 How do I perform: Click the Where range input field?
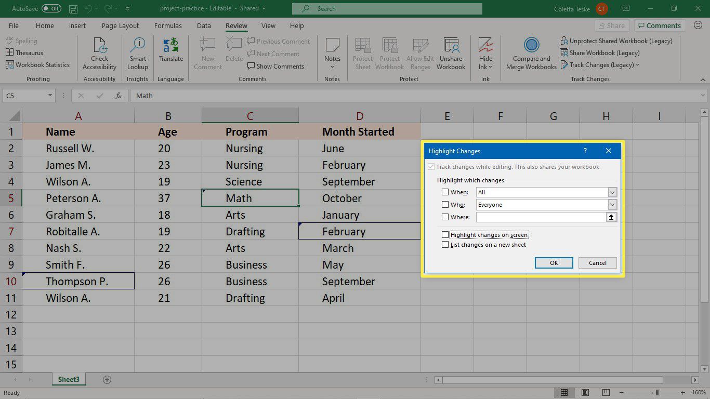[x=541, y=217]
